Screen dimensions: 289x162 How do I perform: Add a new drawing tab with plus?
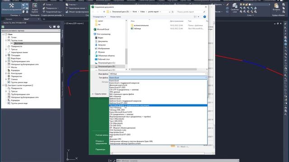44,19
